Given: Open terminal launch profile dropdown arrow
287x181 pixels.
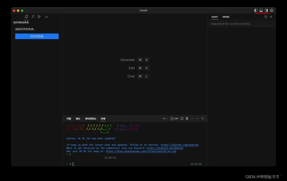Looking at the screenshot, I should (x=167, y=119).
